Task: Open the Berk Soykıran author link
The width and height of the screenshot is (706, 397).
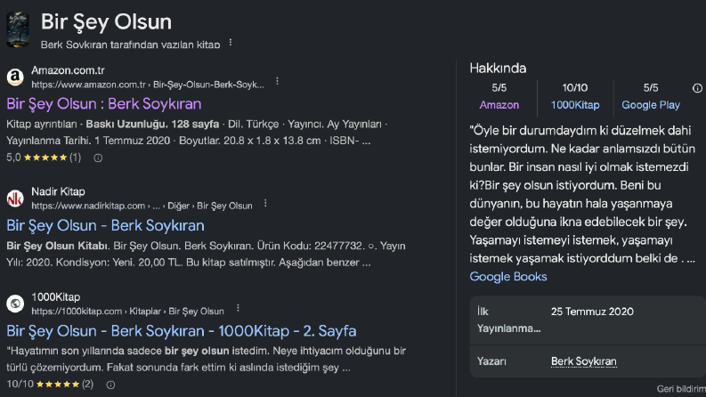Action: pos(583,361)
